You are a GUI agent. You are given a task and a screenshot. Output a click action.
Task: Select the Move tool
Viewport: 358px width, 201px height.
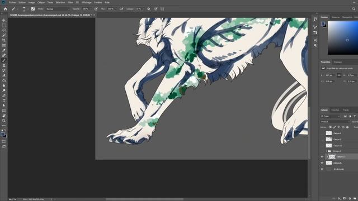[x=4, y=20]
